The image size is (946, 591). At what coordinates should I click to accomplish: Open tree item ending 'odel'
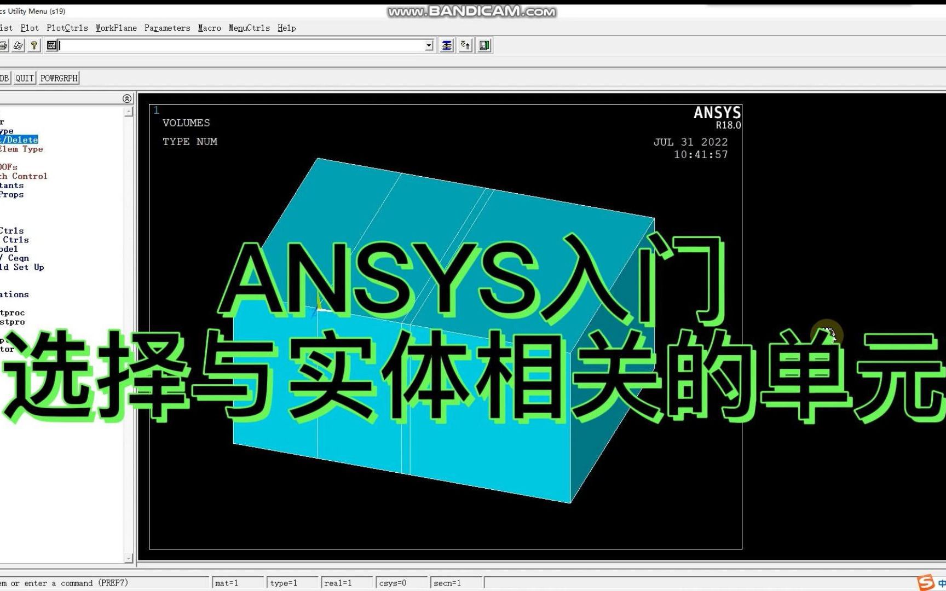pos(9,249)
